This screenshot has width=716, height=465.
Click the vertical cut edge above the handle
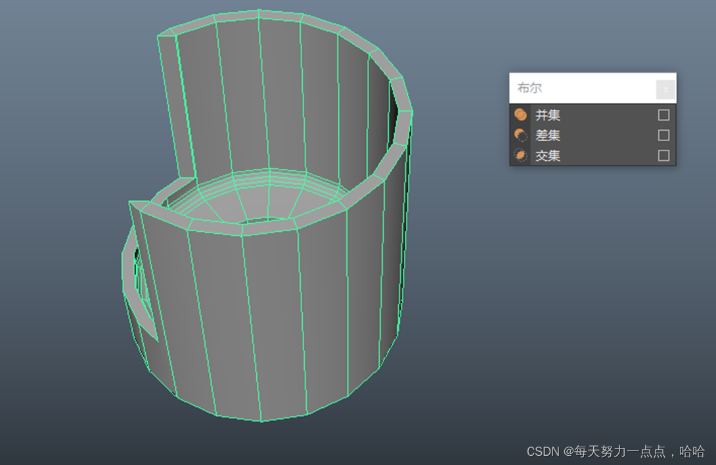[x=169, y=105]
